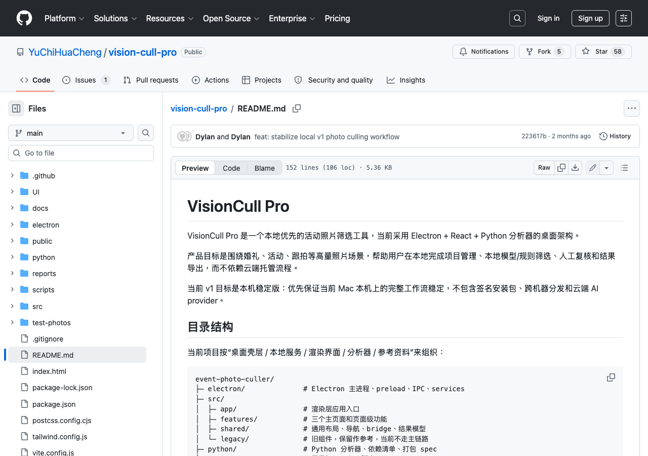Screen dimensions: 648x456
Task: Go to Pricing page
Action: 337,18
